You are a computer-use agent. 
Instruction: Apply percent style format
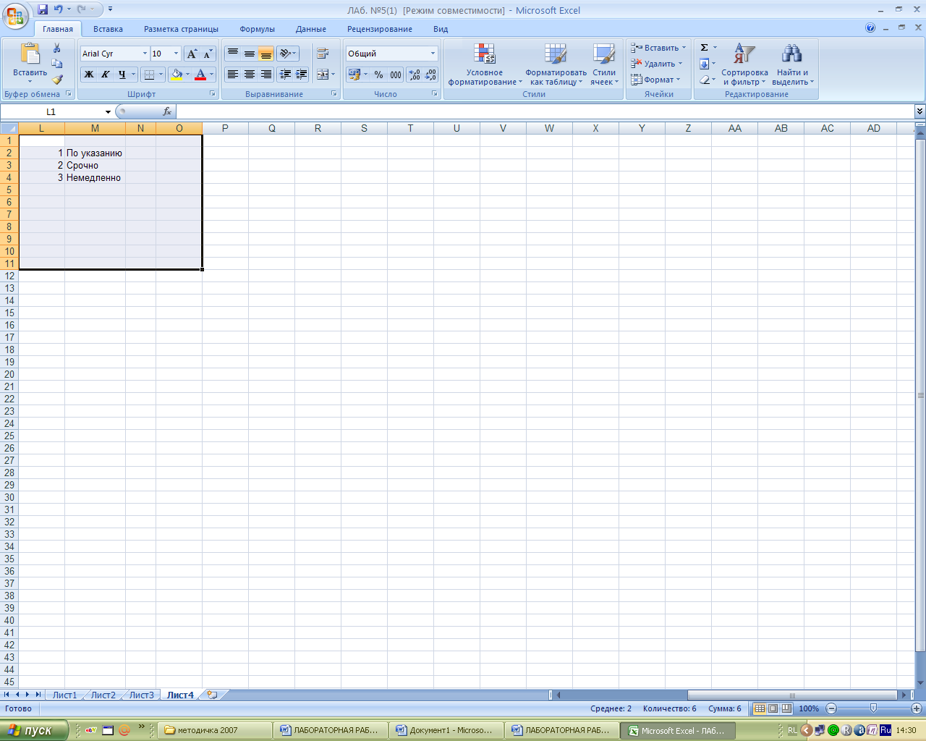[379, 75]
